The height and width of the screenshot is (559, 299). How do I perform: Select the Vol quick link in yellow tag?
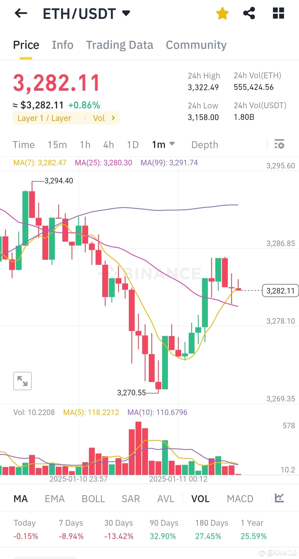coord(99,118)
